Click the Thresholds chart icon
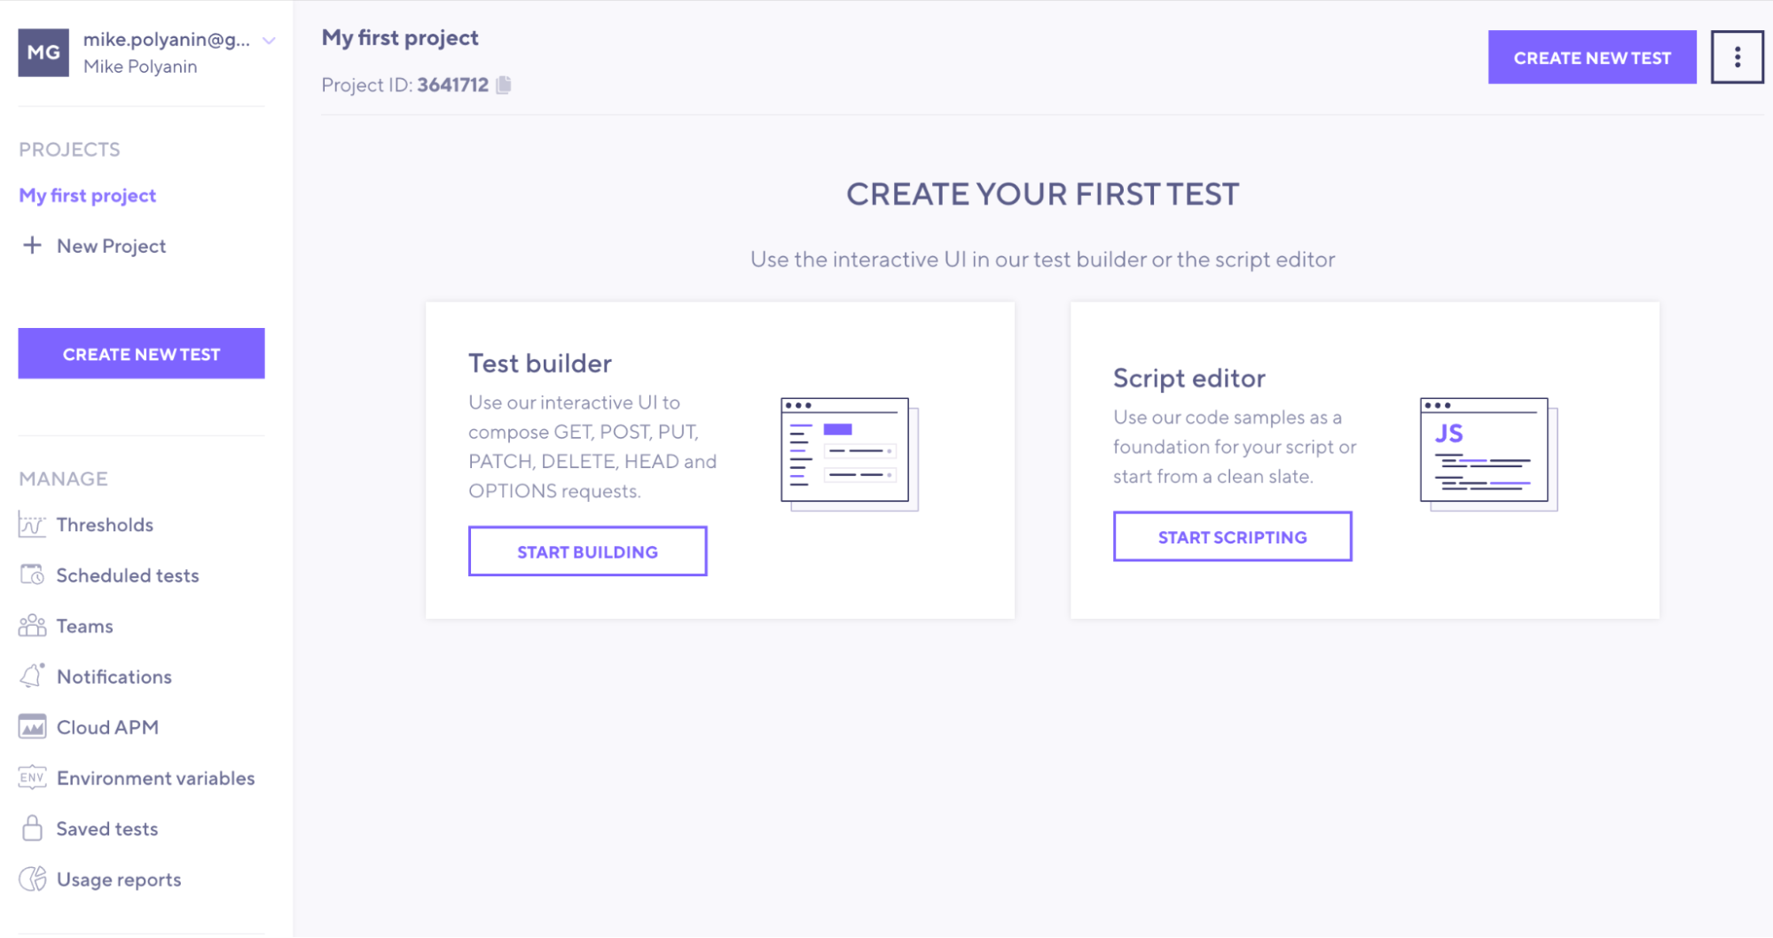This screenshot has height=938, width=1773. [32, 525]
